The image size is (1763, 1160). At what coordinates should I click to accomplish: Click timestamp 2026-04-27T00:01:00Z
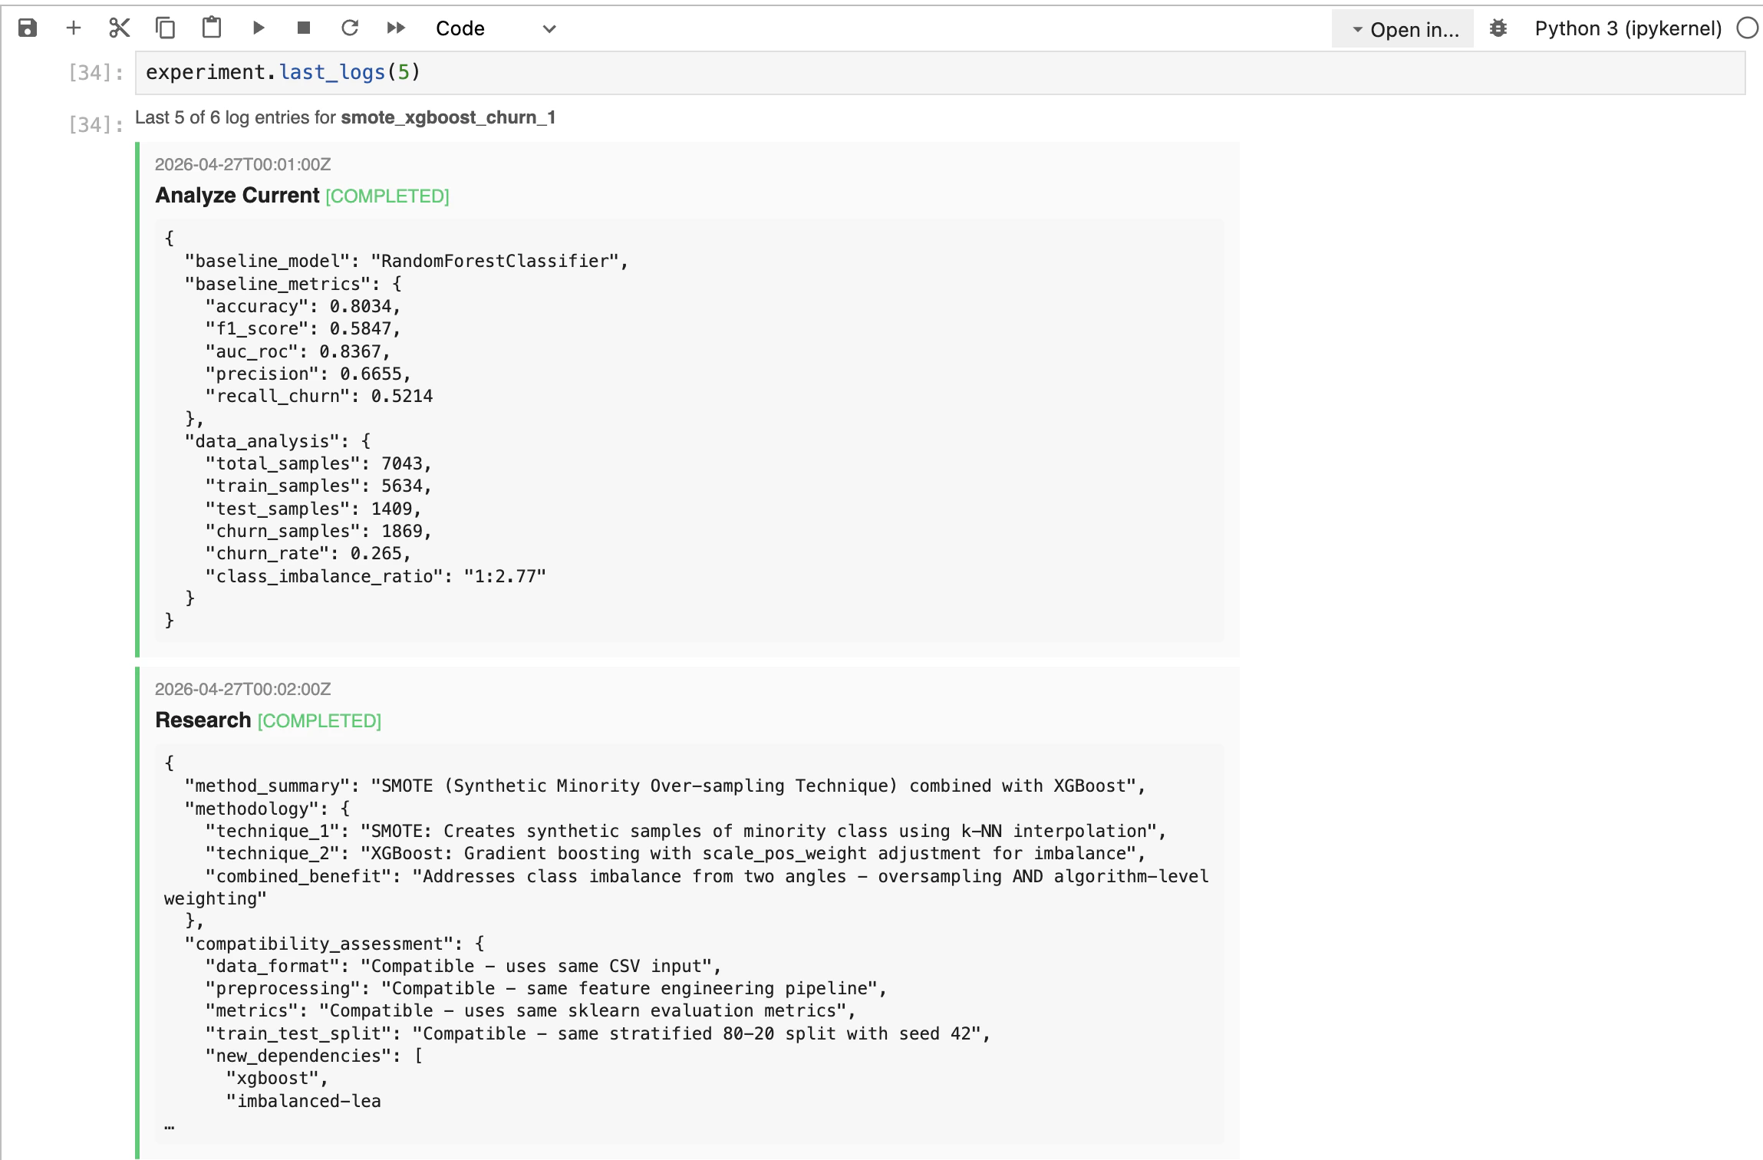(x=243, y=164)
